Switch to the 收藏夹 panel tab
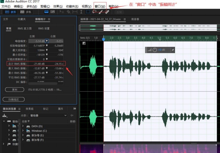The height and width of the screenshot is (153, 220). [x=22, y=19]
